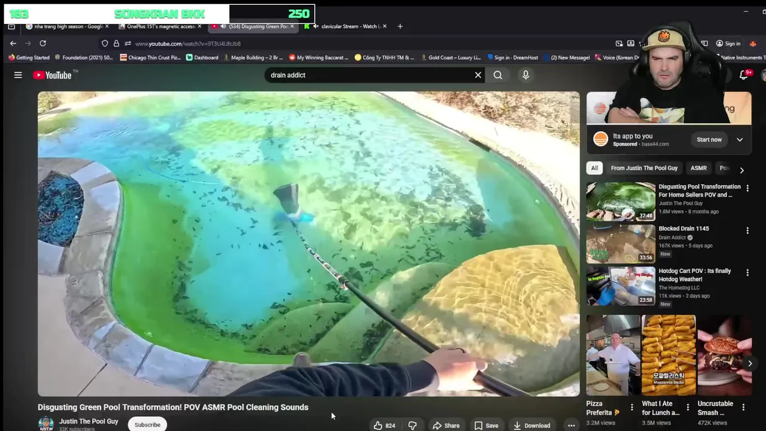The height and width of the screenshot is (431, 766).
Task: Select the ASMR filter chip
Action: [698, 168]
